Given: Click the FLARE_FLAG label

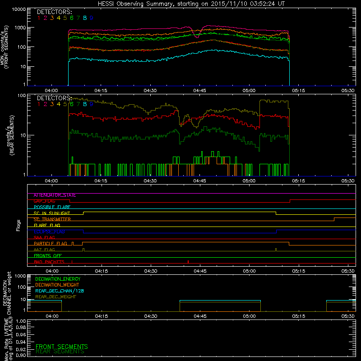Looking at the screenshot, I should coord(47,225).
